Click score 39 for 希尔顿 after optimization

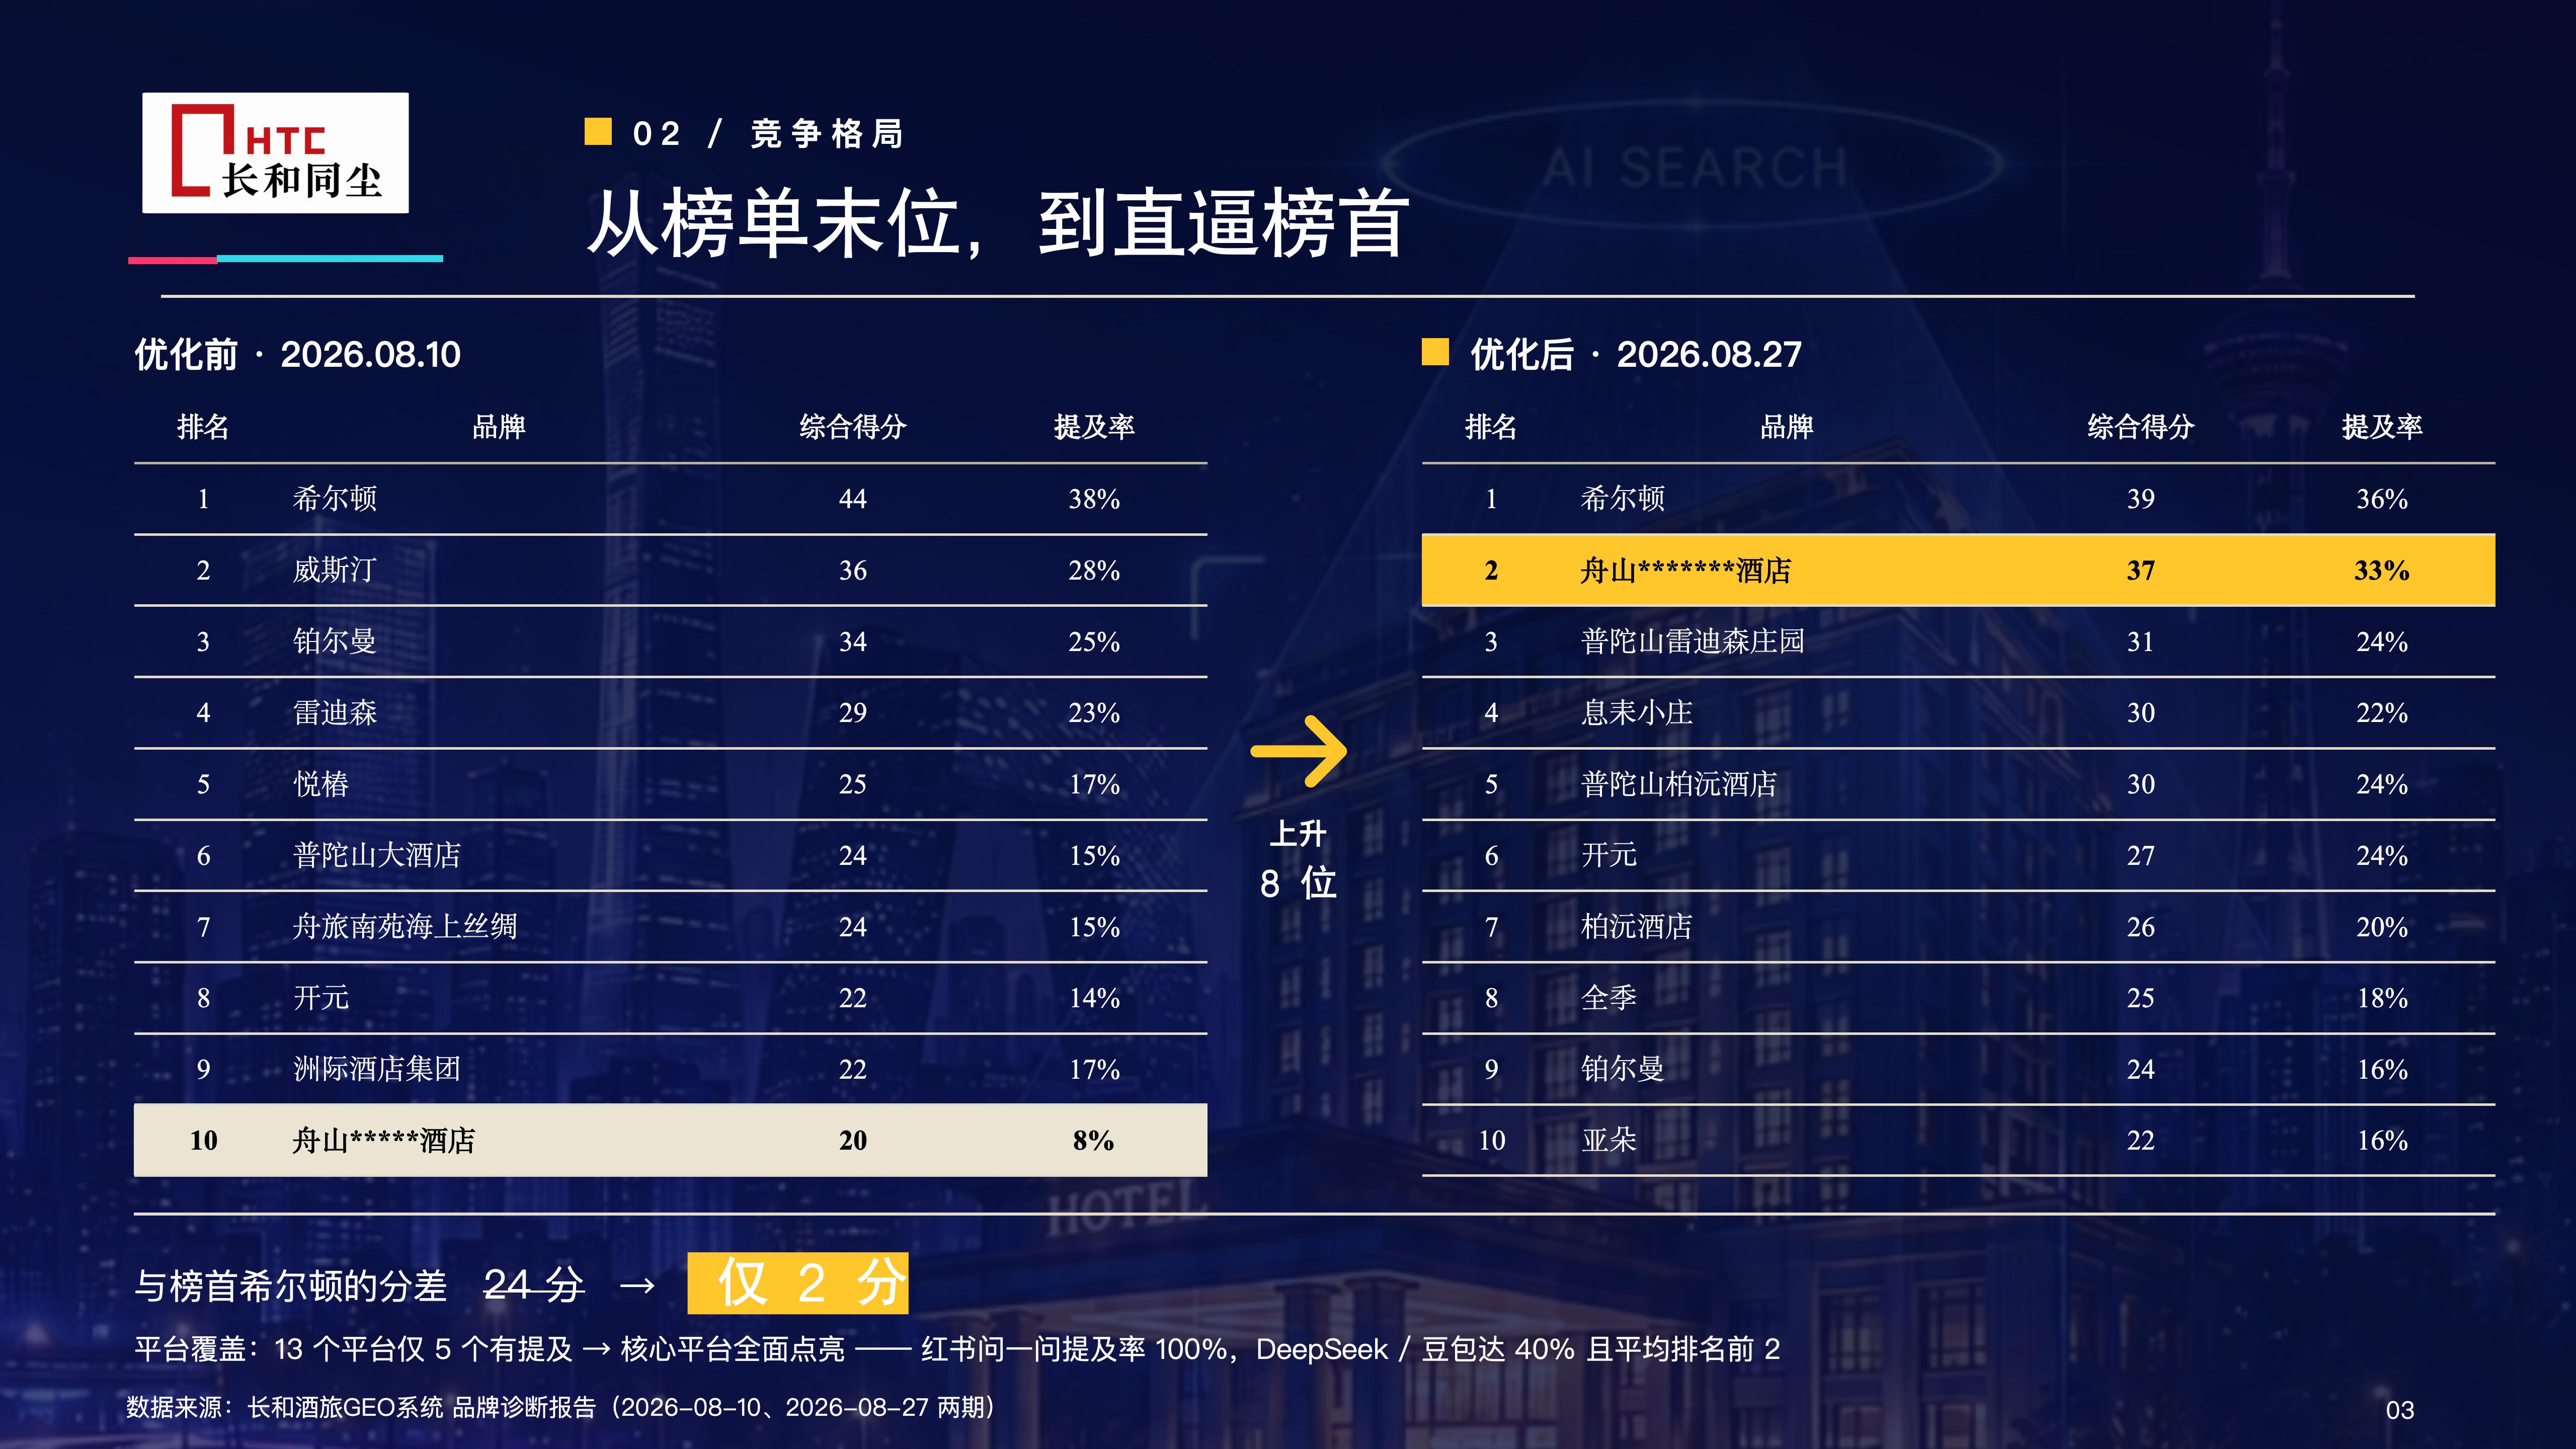click(x=2141, y=499)
